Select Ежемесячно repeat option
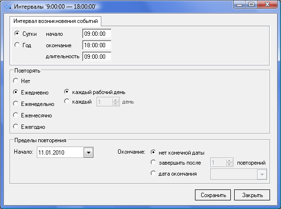This screenshot has width=281, height=209. (16, 115)
